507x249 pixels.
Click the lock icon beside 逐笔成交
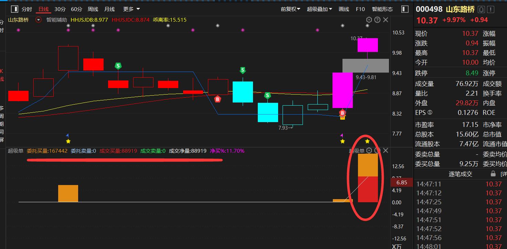coord(493,174)
